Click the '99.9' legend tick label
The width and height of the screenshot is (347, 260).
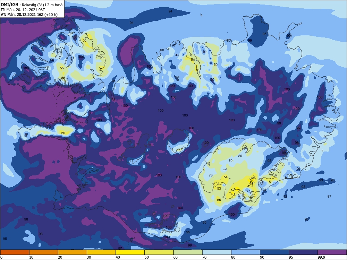click(x=321, y=257)
